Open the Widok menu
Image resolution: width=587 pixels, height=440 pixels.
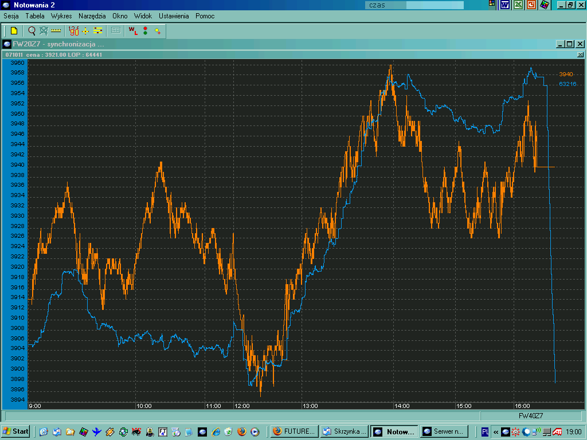click(143, 16)
